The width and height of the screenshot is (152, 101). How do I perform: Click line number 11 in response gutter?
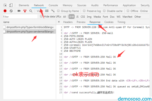tap(61, 57)
